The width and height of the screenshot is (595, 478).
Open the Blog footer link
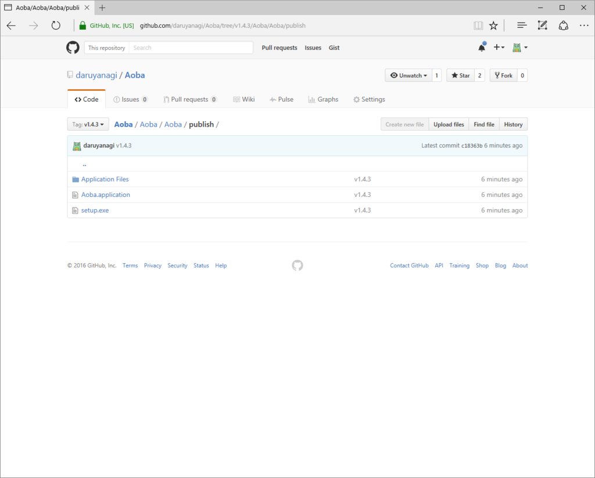point(500,265)
